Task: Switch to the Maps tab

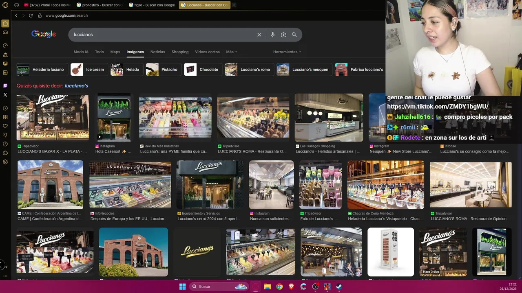Action: 115,52
